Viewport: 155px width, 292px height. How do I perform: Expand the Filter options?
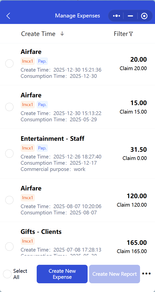[x=121, y=34]
